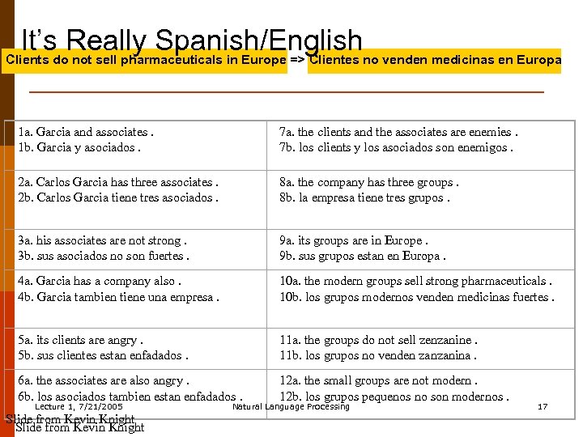Click the cell "the clients and the associates are enemies"

click(398, 139)
